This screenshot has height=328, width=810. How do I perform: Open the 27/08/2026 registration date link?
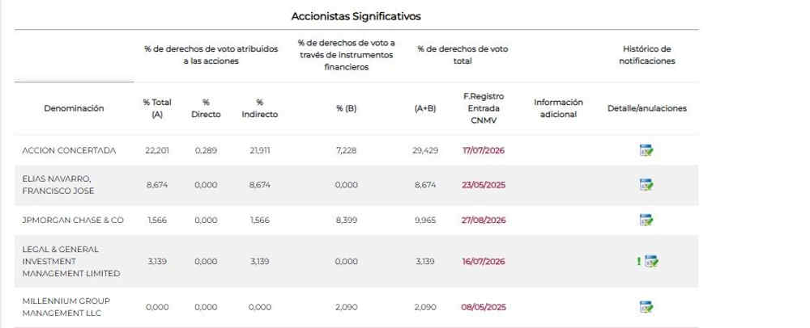pyautogui.click(x=484, y=220)
